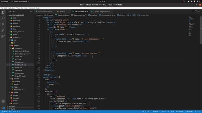Viewport: 202px width, 113px height.
Task: Click UTF-8 encoding selector
Action: [163, 112]
